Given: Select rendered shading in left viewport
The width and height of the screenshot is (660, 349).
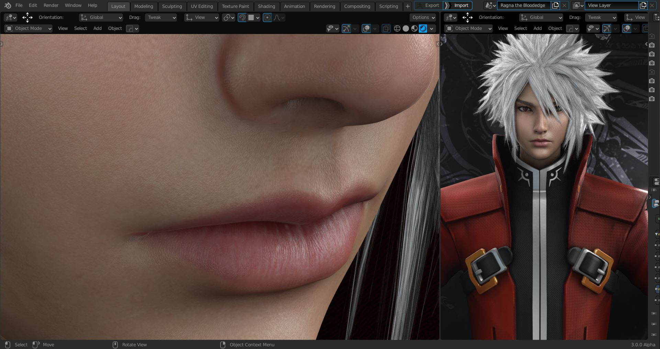Looking at the screenshot, I should (423, 29).
